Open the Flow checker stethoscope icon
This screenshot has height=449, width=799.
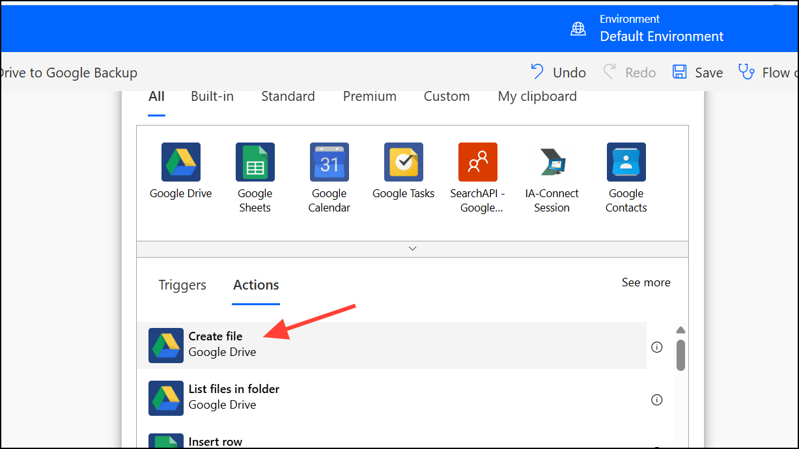coord(746,72)
